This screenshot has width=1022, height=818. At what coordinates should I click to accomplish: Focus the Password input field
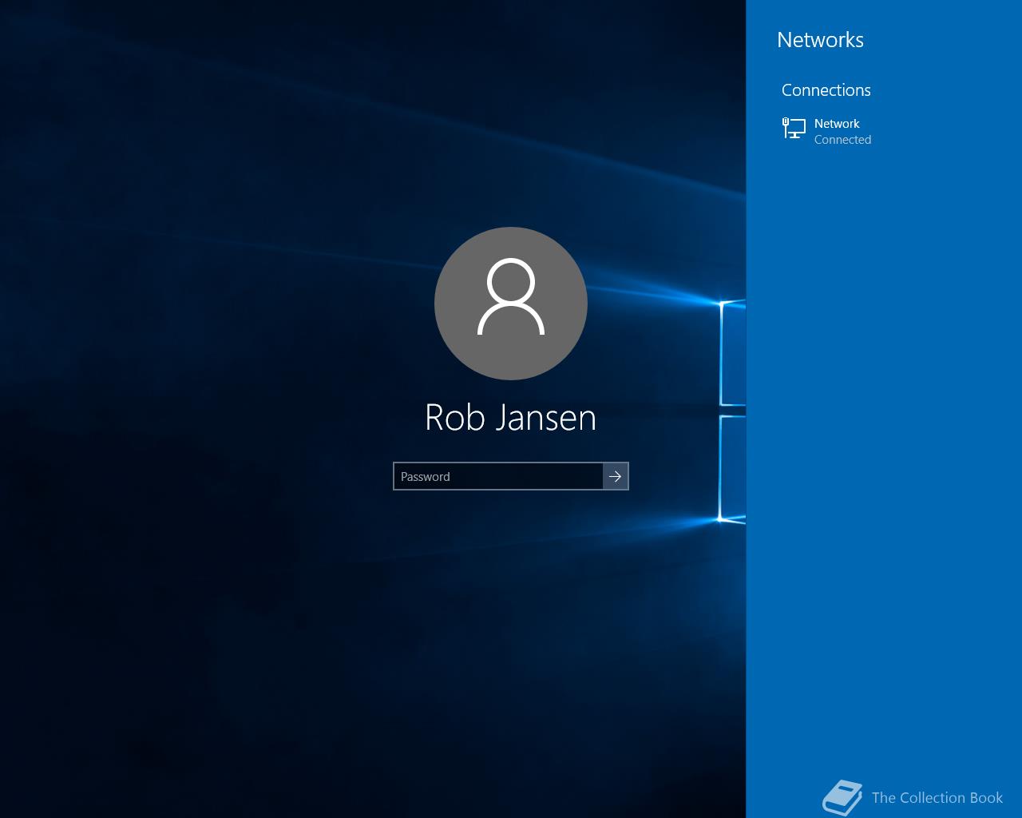[x=498, y=476]
